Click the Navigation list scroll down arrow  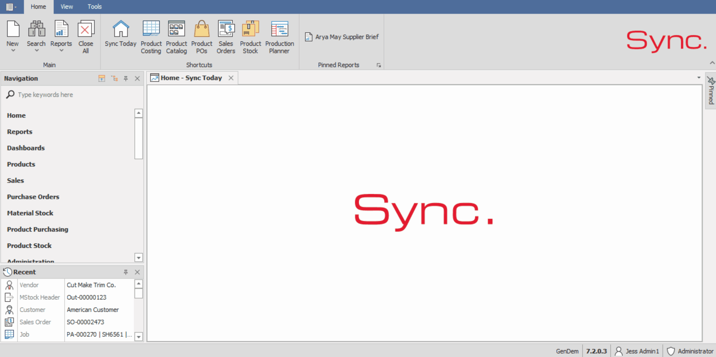point(138,257)
